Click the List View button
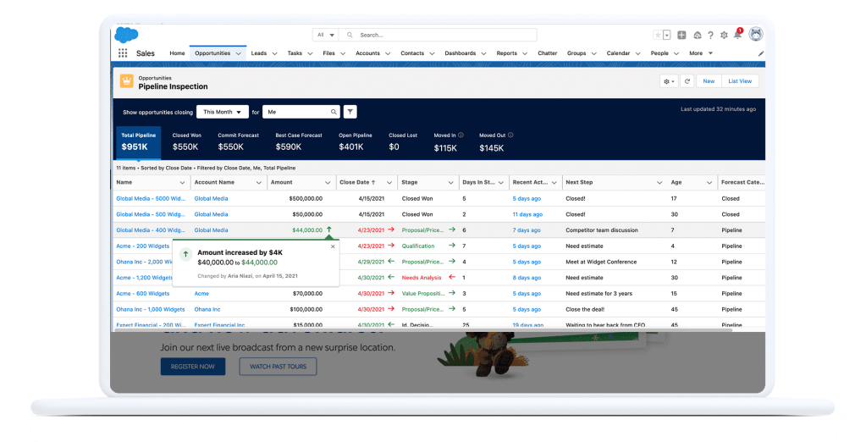Viewport: 866px width, 442px height. 740,81
